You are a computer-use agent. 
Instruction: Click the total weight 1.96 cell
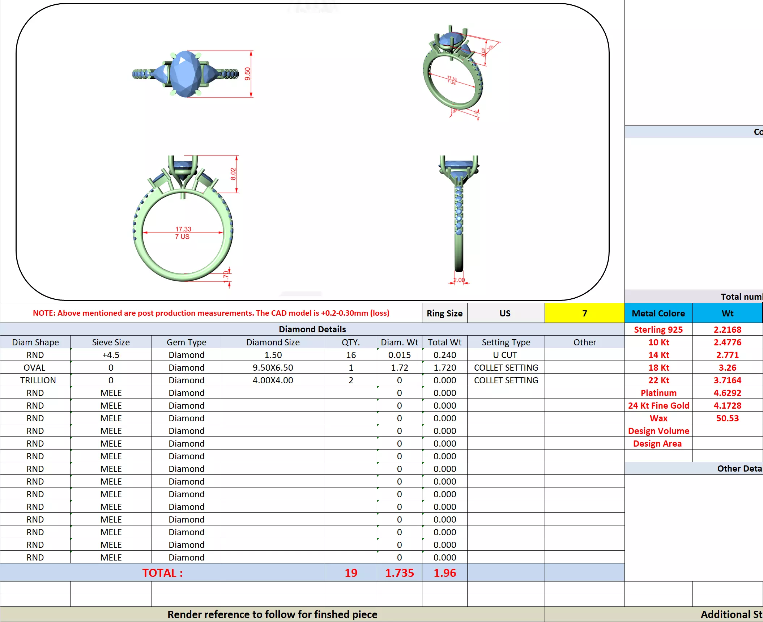[x=444, y=572]
